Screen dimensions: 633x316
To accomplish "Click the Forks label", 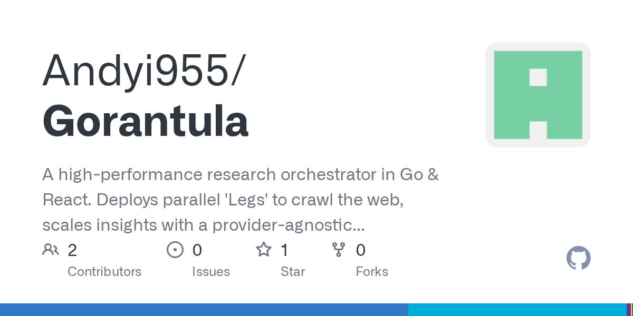I will coord(372,272).
